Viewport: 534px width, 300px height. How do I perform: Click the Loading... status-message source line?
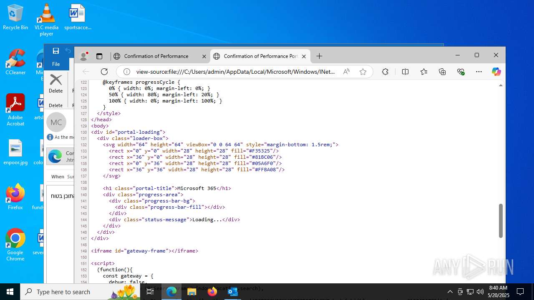click(x=174, y=220)
